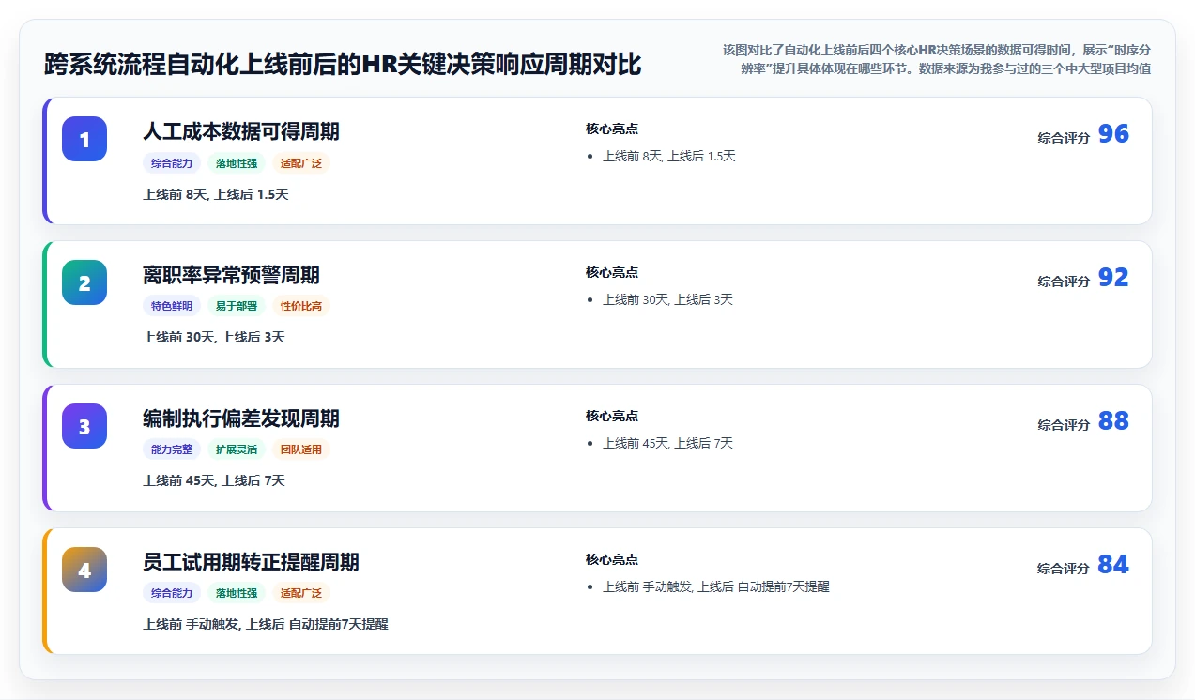Select the 团队适用 tag

[301, 449]
